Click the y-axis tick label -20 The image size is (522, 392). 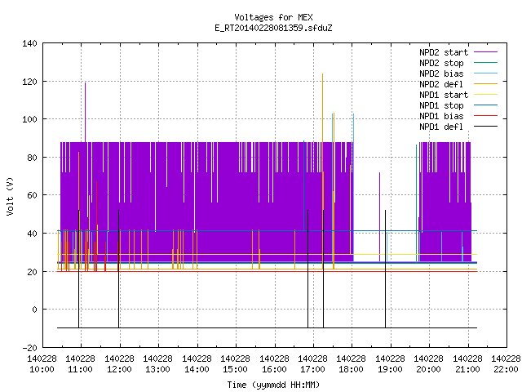click(x=29, y=348)
